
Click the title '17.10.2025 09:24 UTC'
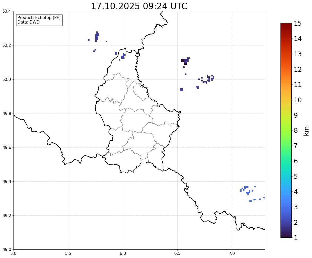click(139, 6)
